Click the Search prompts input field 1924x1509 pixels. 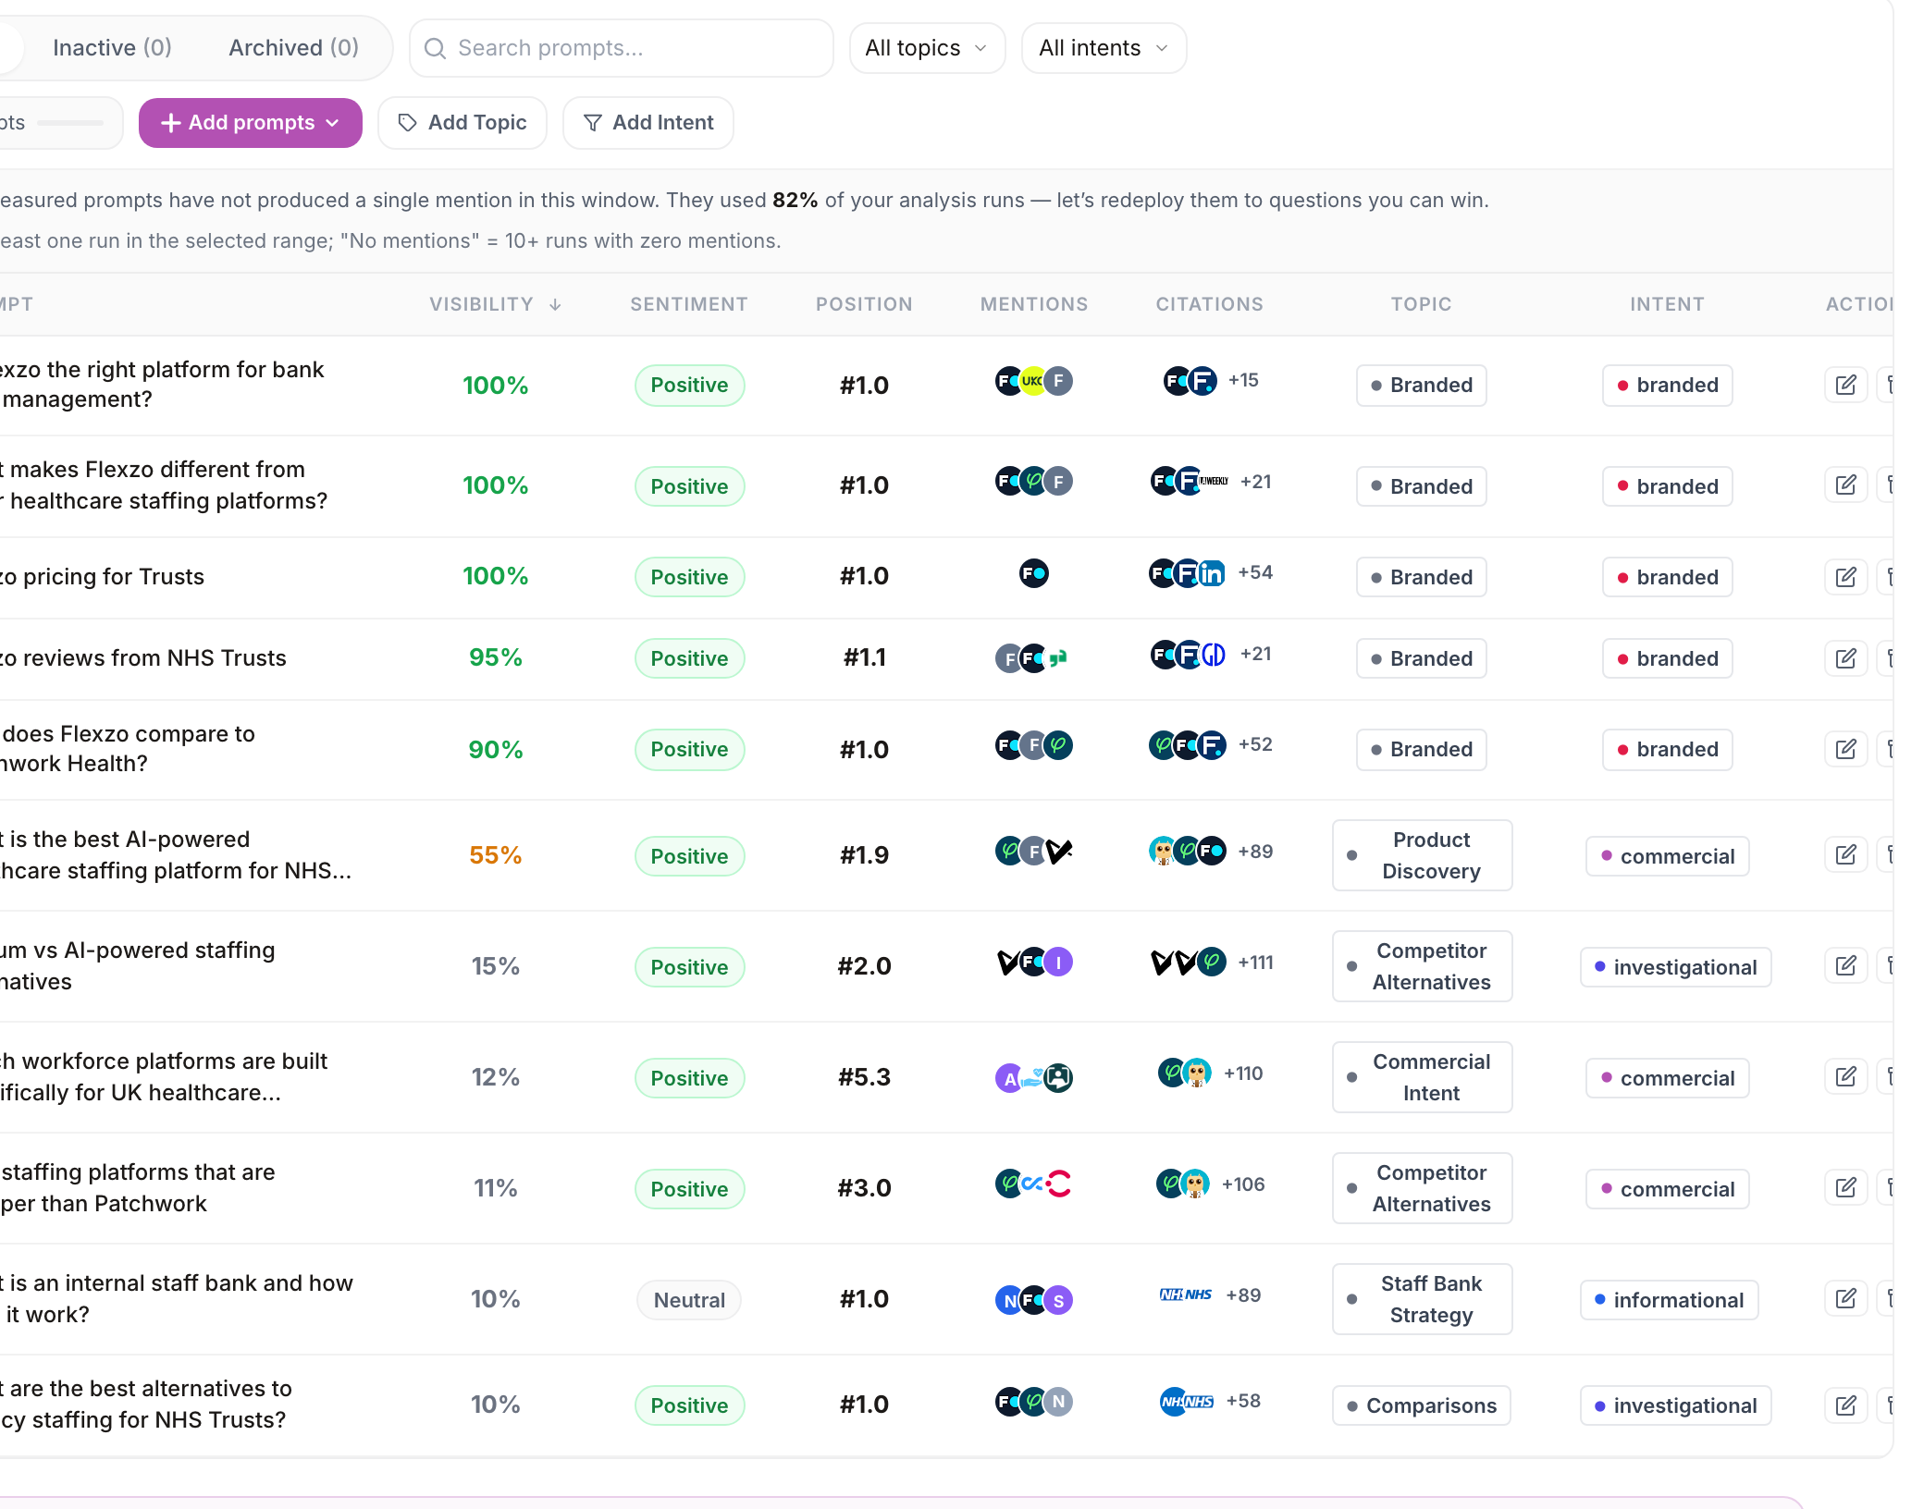coord(622,48)
